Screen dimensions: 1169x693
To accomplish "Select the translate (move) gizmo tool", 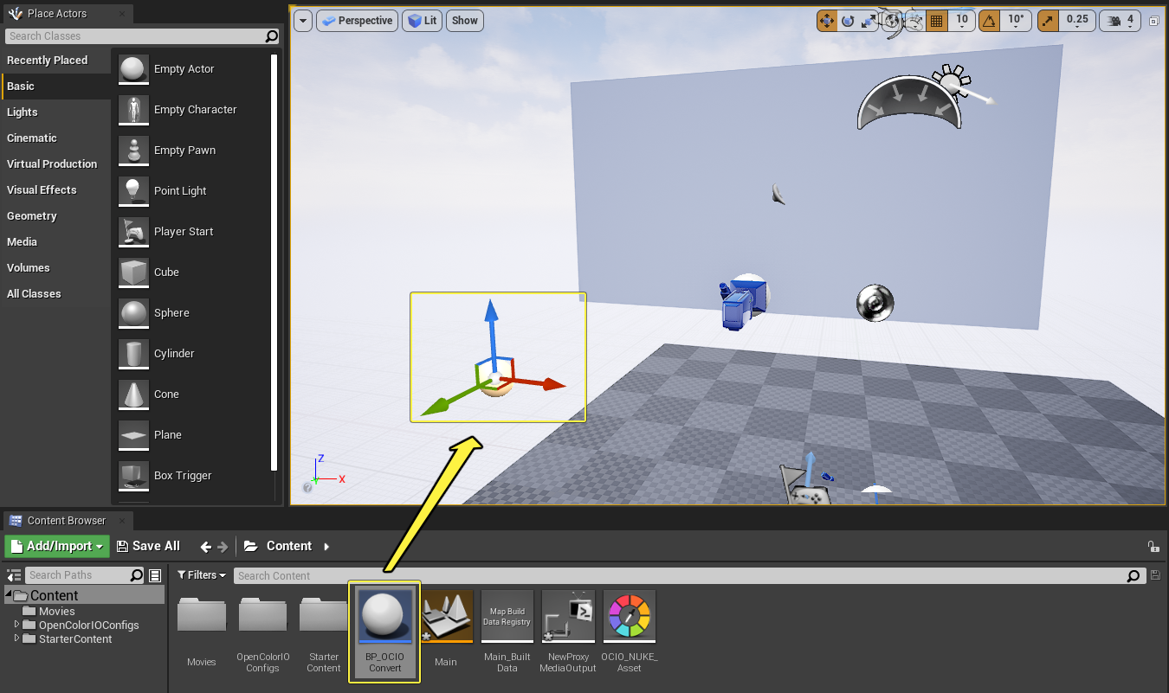I will [x=827, y=21].
